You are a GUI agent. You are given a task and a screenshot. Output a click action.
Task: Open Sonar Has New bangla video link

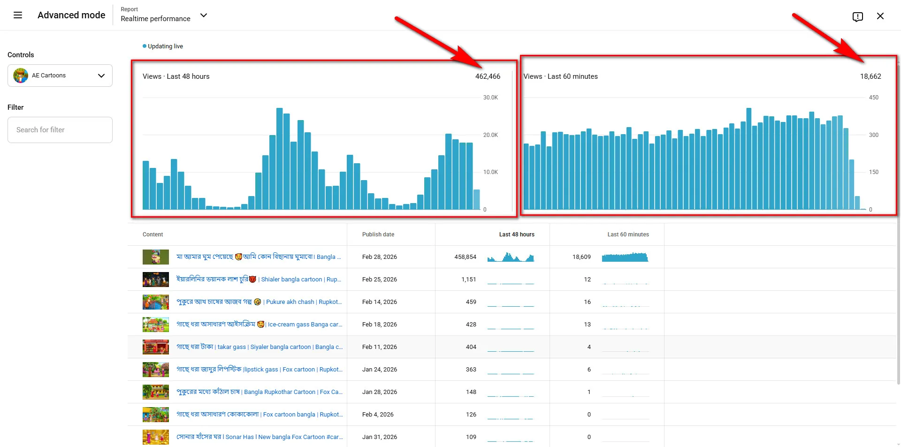(x=260, y=437)
